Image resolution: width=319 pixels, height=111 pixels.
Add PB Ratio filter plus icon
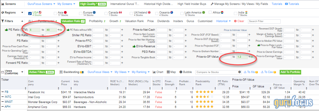tap(59, 35)
